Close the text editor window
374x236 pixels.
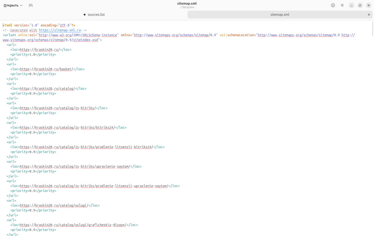pyautogui.click(x=369, y=5)
